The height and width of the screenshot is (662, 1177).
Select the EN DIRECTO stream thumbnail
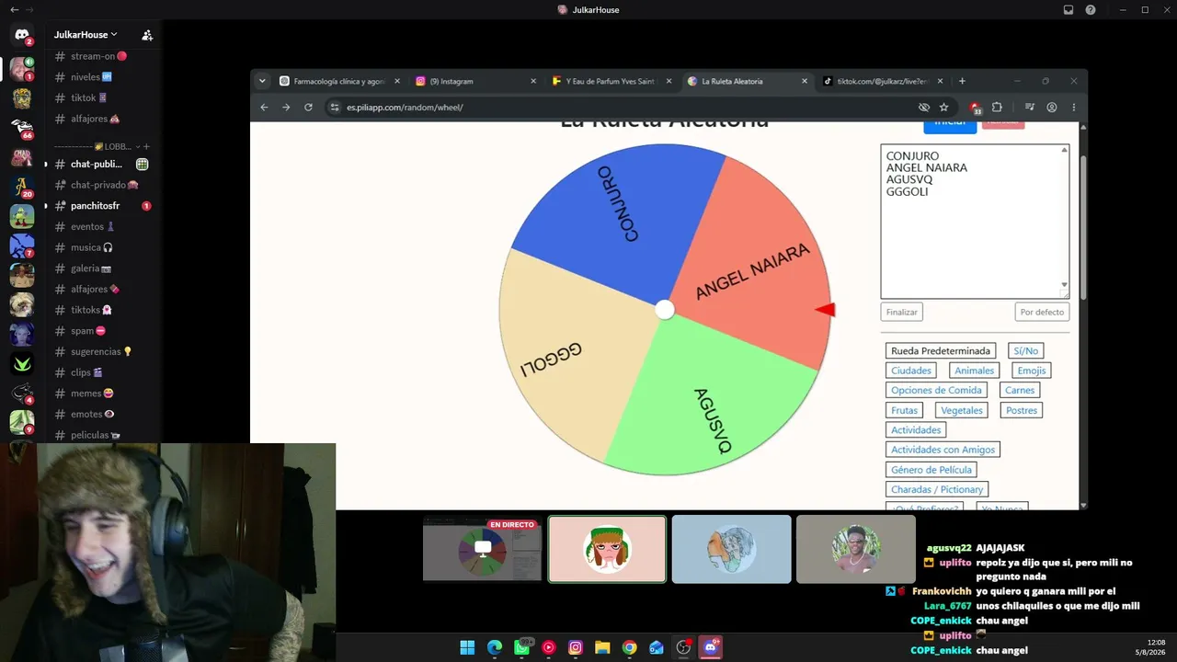click(x=483, y=549)
